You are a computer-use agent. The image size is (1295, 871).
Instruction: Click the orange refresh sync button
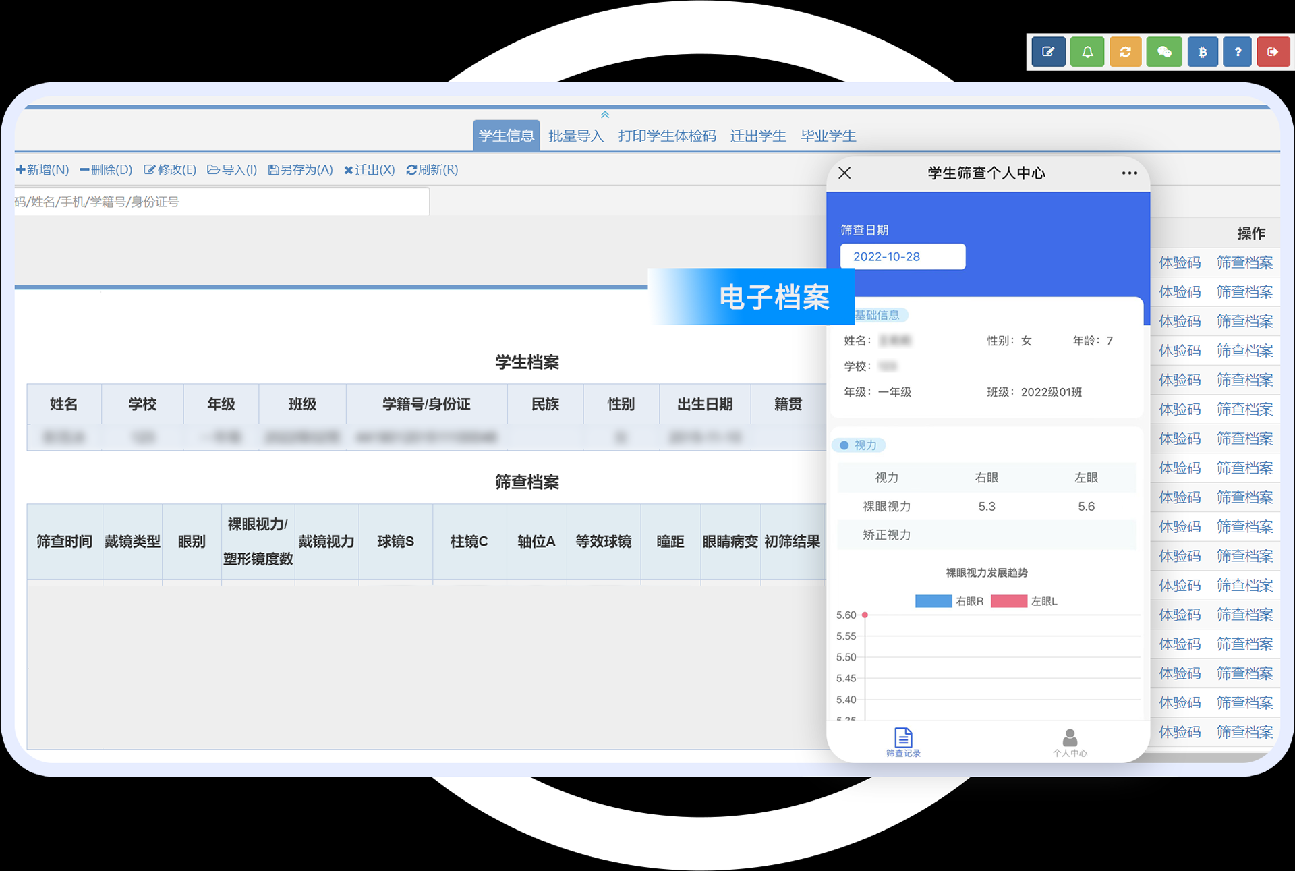(x=1125, y=52)
